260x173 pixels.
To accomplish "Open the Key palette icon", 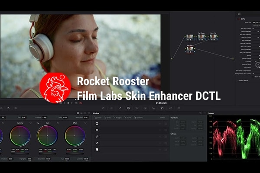I will coord(162,108).
